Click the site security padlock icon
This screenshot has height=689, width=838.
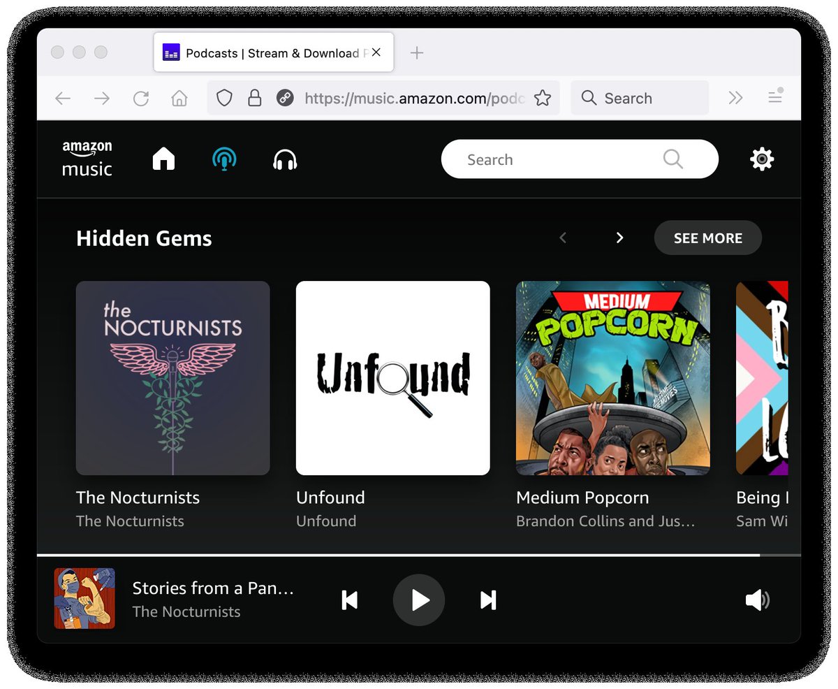click(255, 99)
